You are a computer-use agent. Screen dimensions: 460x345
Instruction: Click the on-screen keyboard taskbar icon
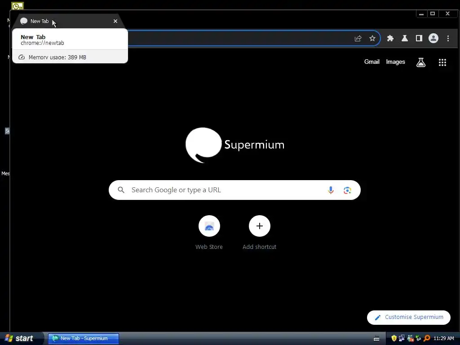(x=376, y=339)
